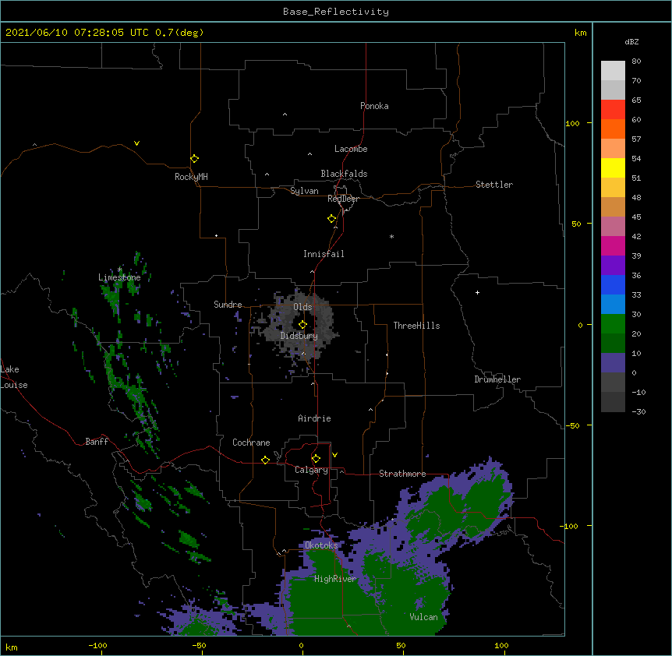The width and height of the screenshot is (672, 656).
Task: Click the purple 10 dBZ legend swatch
Action: tap(613, 363)
